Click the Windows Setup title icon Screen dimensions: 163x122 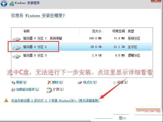[x=12, y=4]
